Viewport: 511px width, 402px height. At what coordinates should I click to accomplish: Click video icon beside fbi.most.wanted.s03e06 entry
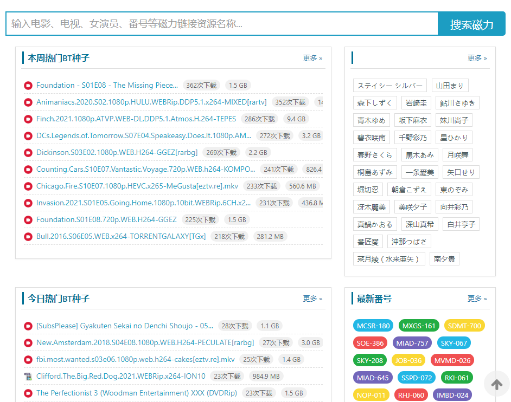click(x=28, y=360)
